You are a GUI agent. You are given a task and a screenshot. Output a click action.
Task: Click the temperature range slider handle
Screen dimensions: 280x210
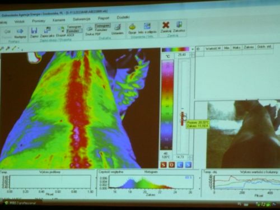(x=183, y=119)
